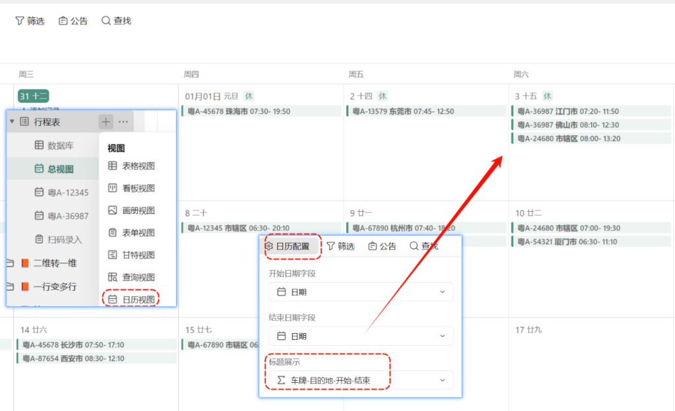Open event 粤A-36987 江门市 07:20-11:50
Image resolution: width=675 pixels, height=411 pixels.
click(591, 111)
